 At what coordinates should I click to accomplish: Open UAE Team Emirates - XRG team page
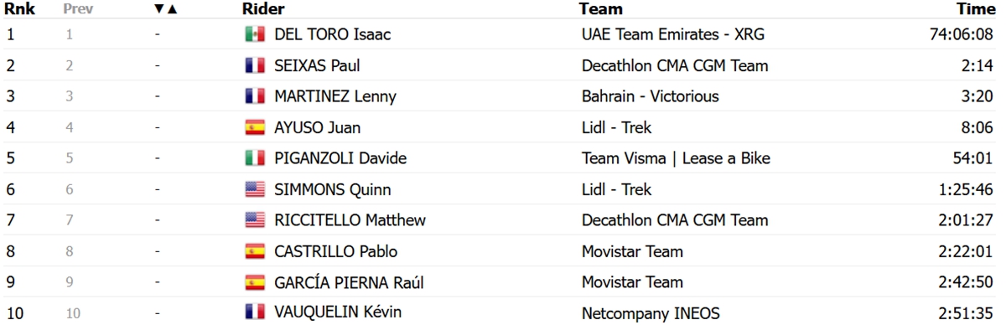673,34
